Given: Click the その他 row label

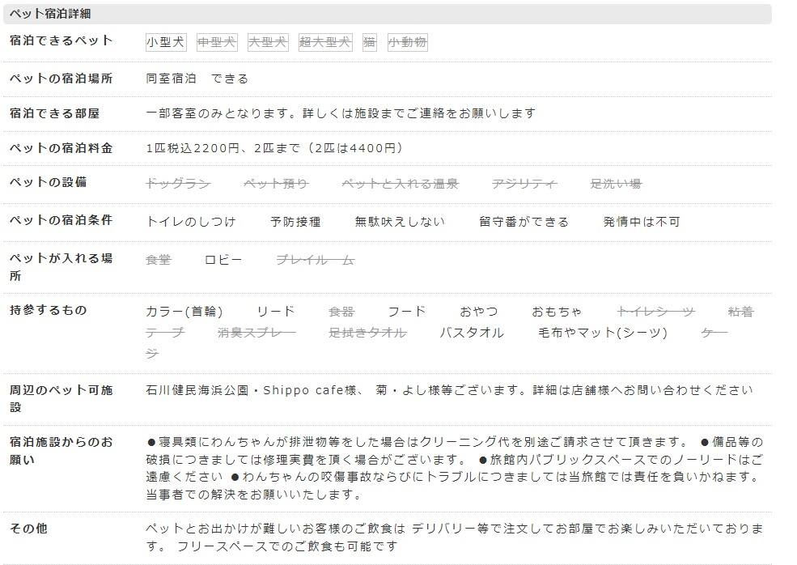Looking at the screenshot, I should (28, 529).
